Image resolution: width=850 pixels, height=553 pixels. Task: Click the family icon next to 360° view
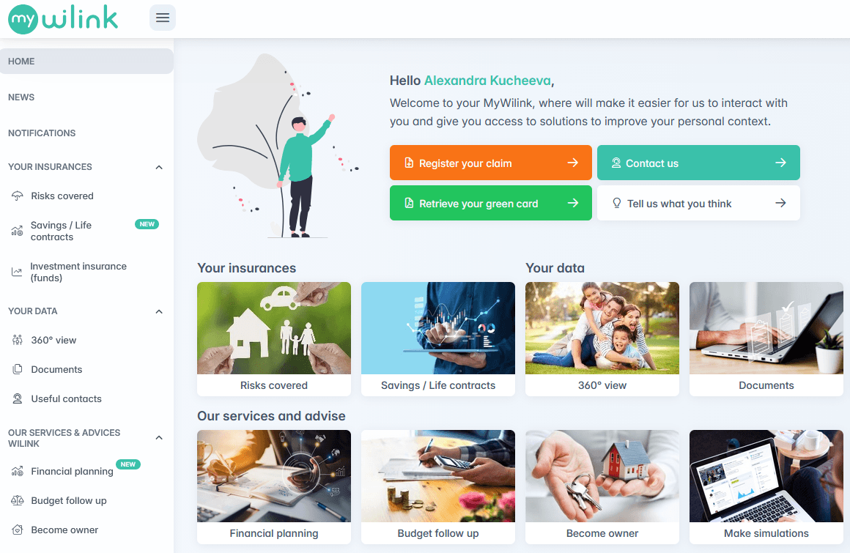(18, 340)
